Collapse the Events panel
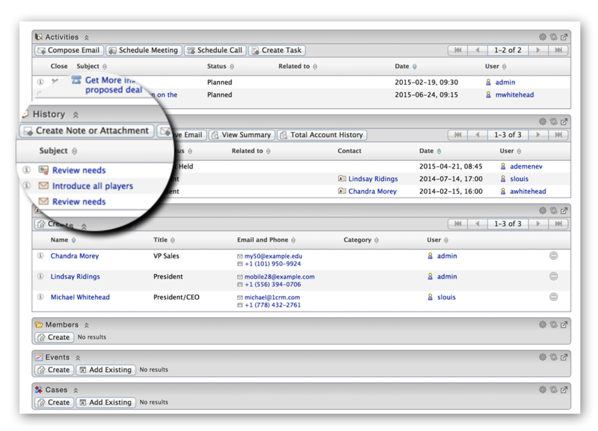Viewport: 598px width, 431px height. (78, 357)
